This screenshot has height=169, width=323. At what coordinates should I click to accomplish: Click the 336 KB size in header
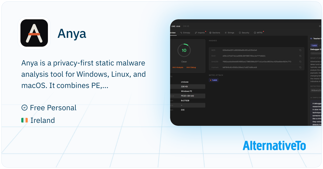pyautogui.click(x=186, y=26)
